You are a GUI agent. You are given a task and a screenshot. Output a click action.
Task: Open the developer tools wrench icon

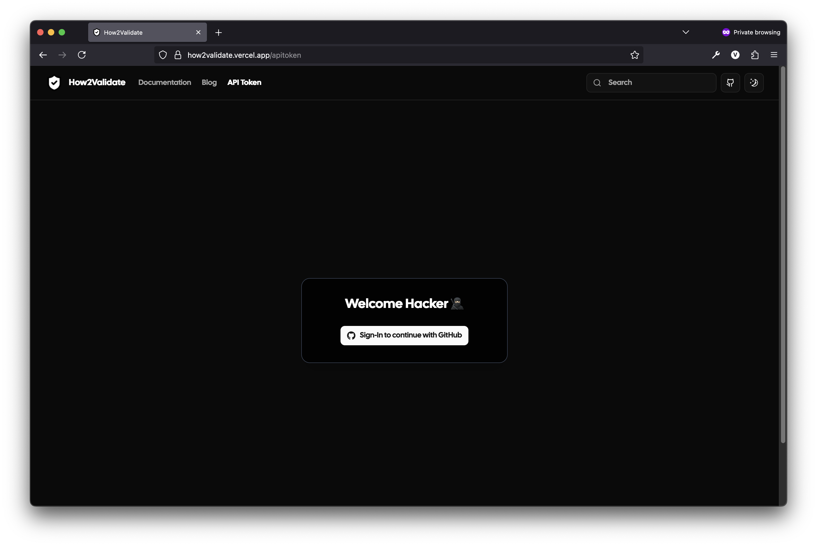pyautogui.click(x=716, y=55)
